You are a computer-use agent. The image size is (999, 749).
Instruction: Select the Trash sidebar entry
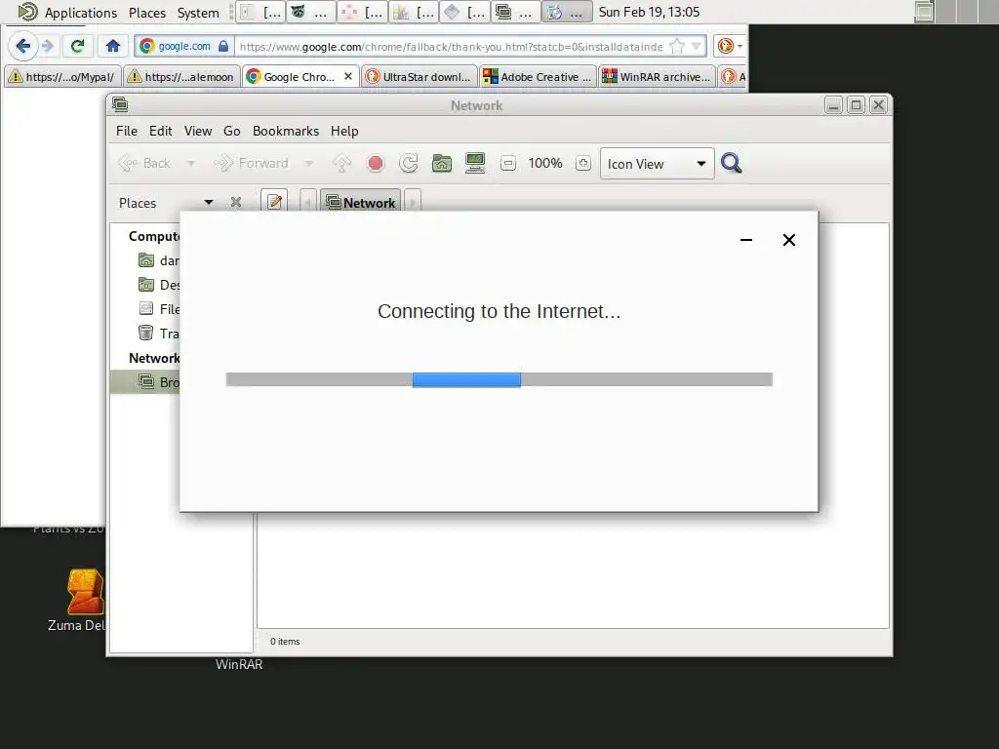pos(146,334)
